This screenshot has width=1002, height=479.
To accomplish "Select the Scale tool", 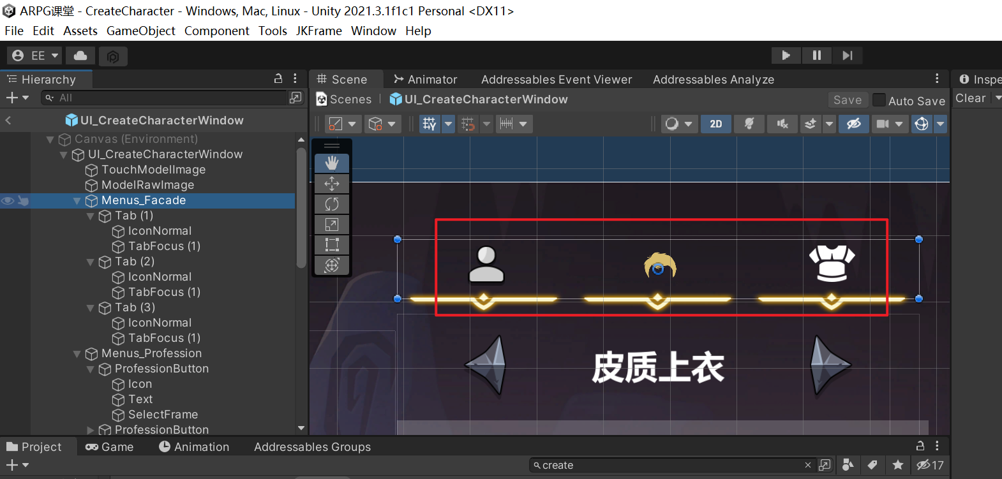I will [332, 225].
